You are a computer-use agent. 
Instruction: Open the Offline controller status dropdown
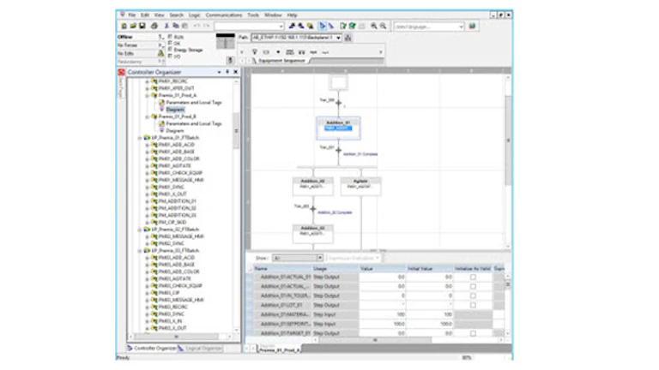point(160,37)
